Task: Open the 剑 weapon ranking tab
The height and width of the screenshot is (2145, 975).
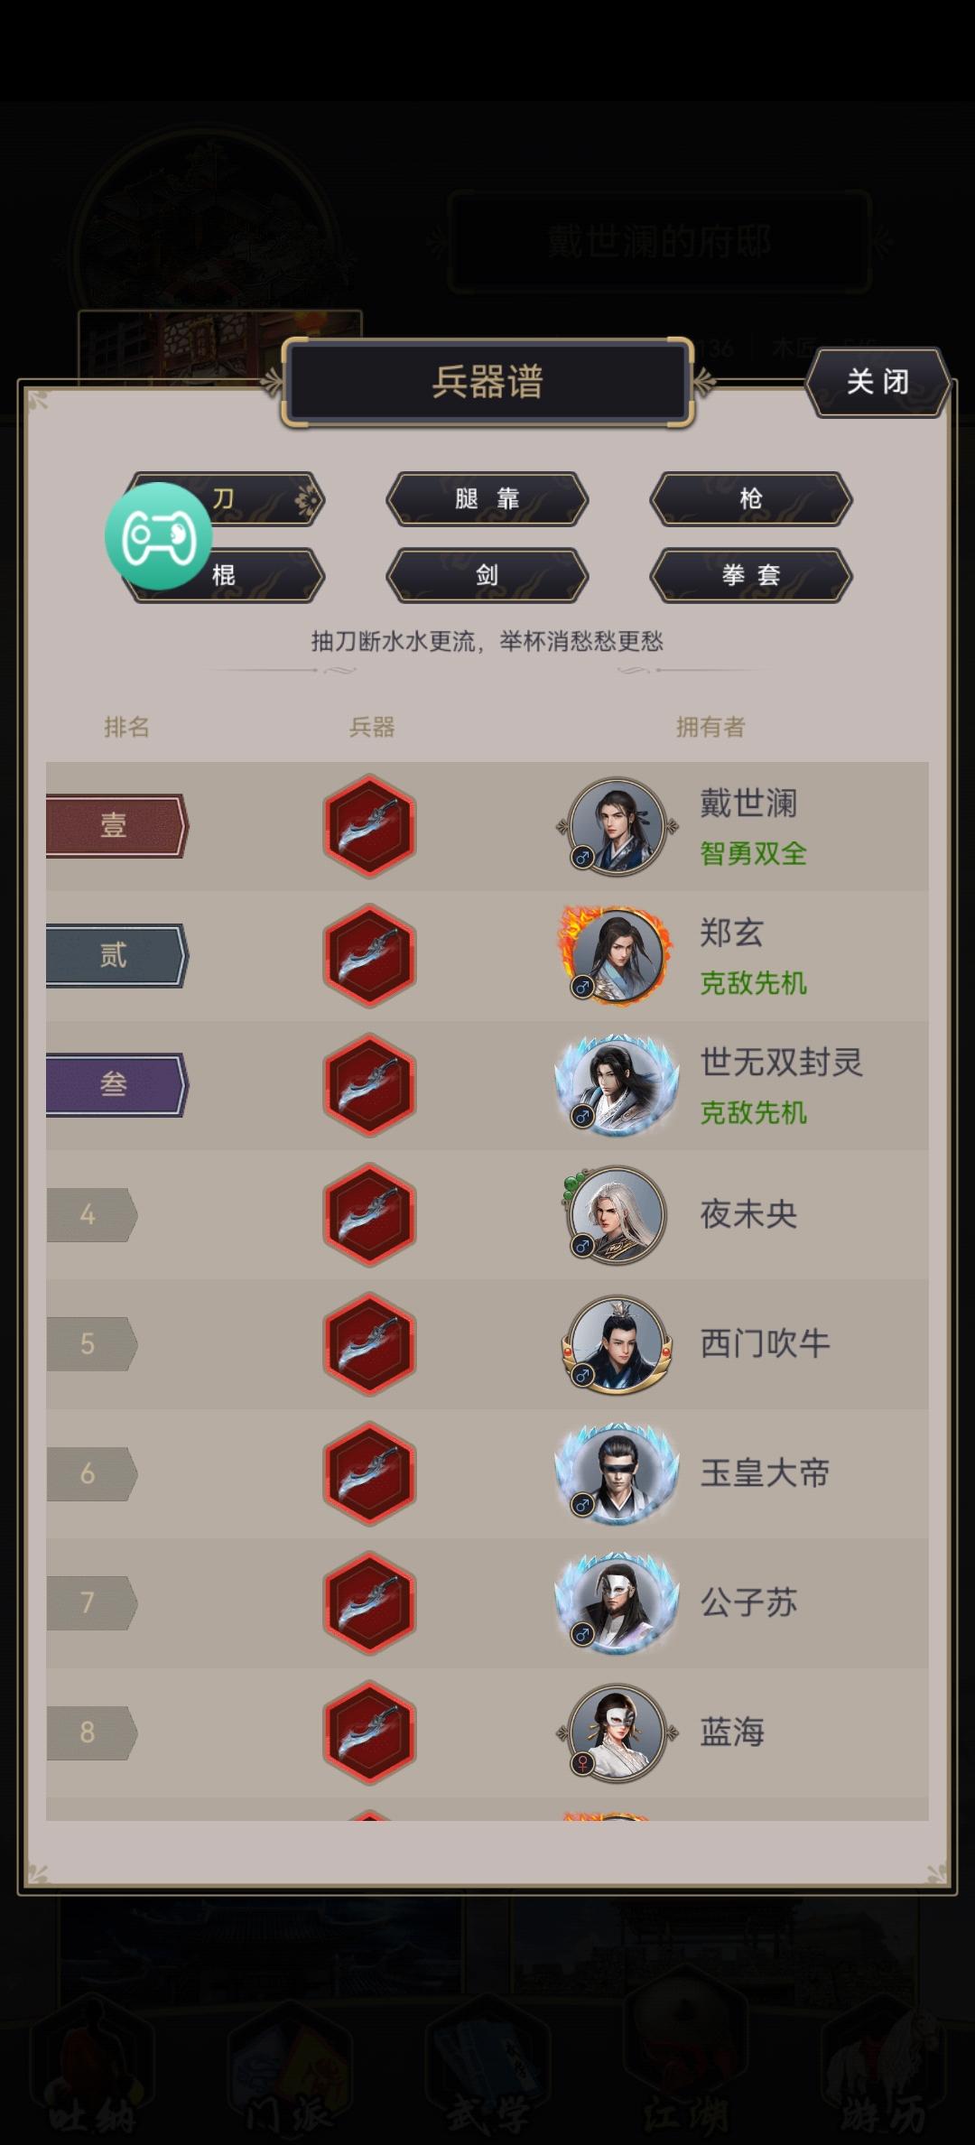Action: [487, 575]
